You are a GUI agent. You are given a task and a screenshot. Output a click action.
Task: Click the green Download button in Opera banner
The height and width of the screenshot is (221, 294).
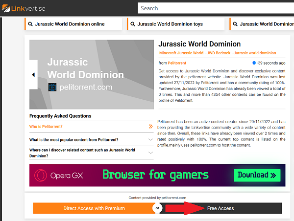click(x=257, y=176)
